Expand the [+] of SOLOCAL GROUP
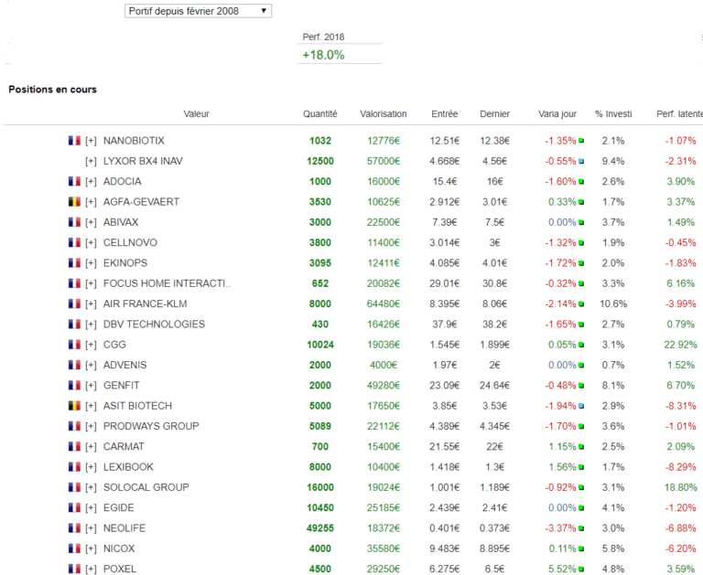The height and width of the screenshot is (575, 703). (x=91, y=487)
